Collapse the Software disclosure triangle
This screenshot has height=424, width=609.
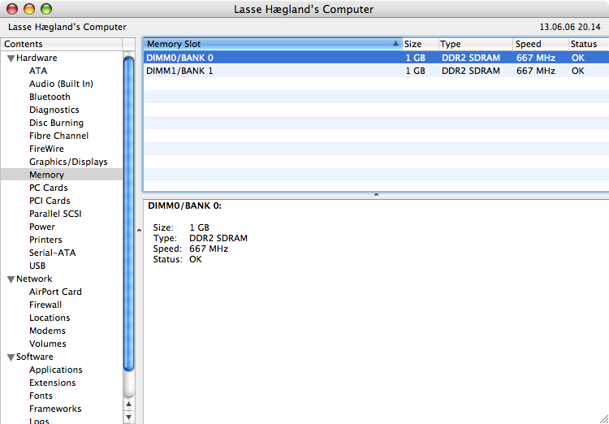11,357
